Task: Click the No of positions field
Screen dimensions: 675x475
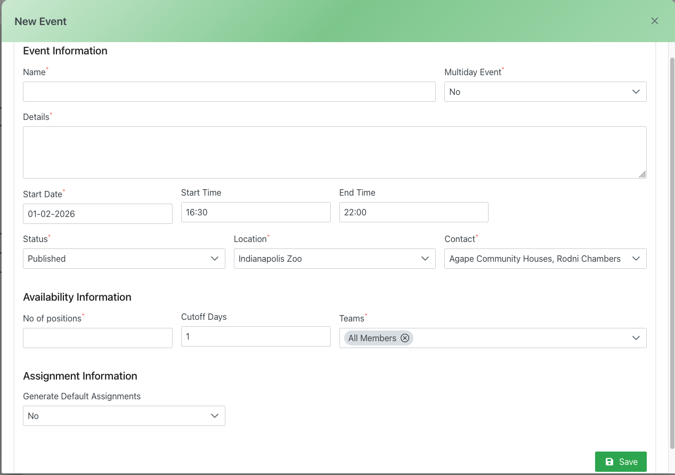Action: [x=97, y=338]
